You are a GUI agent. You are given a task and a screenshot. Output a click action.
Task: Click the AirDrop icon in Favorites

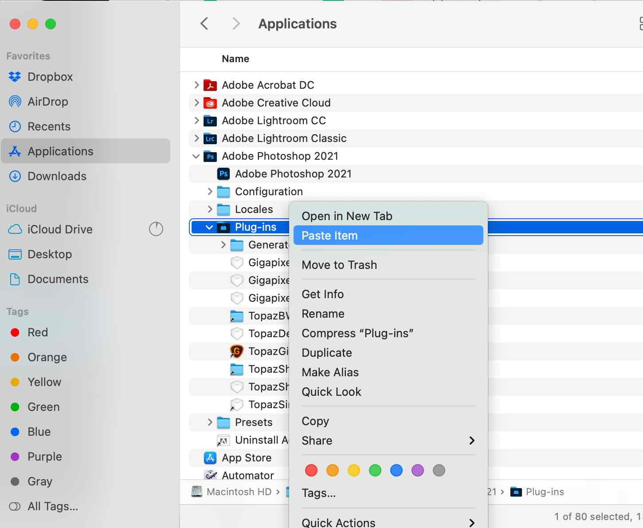coord(15,102)
